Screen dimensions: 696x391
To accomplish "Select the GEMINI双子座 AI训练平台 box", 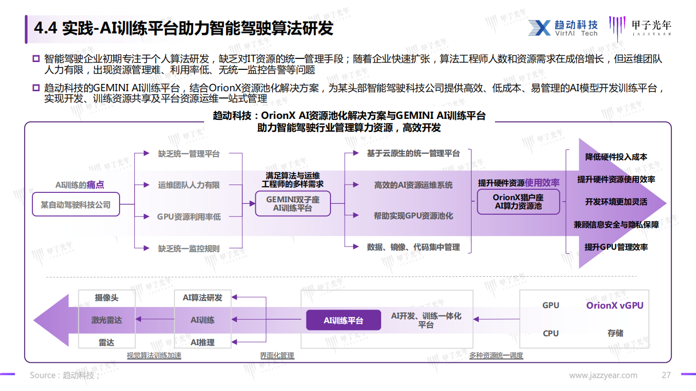I will click(293, 203).
